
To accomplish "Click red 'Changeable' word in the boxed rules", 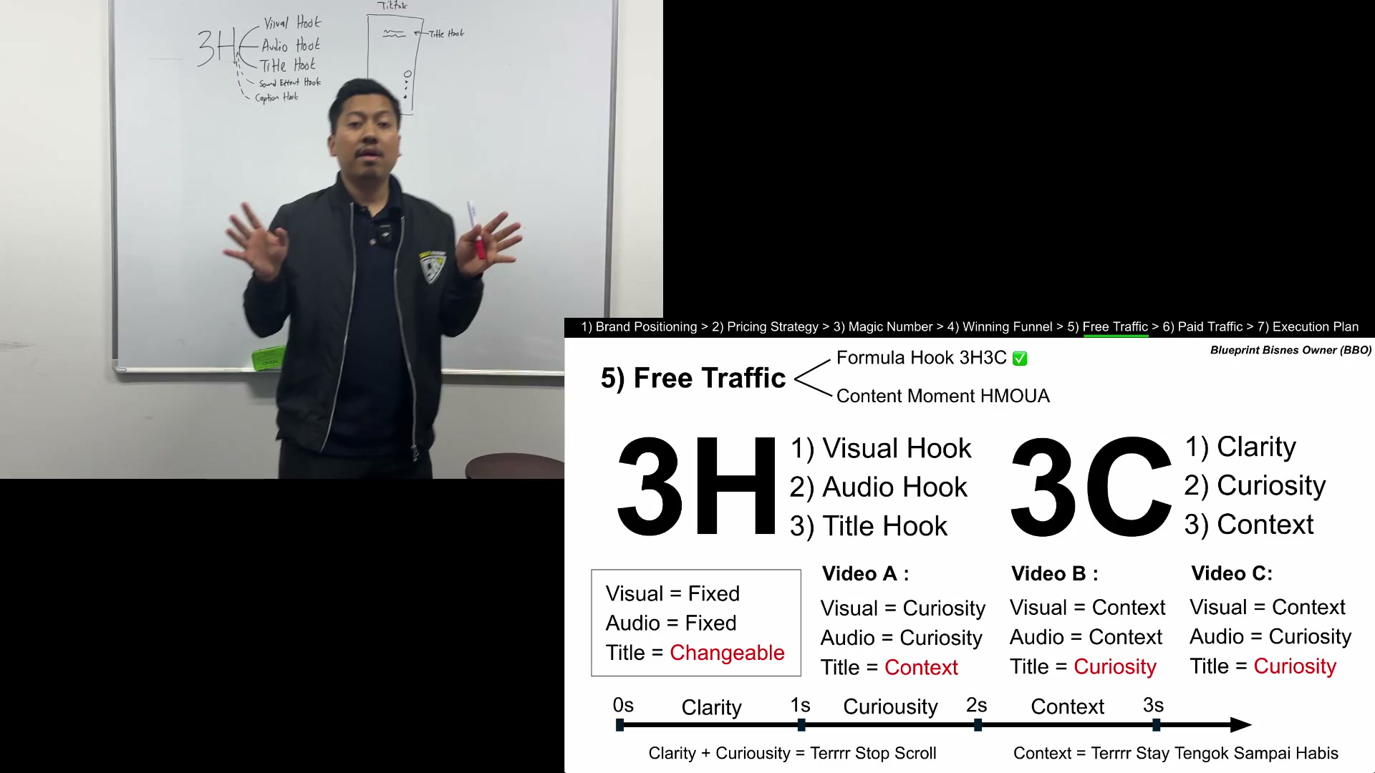I will 727,653.
